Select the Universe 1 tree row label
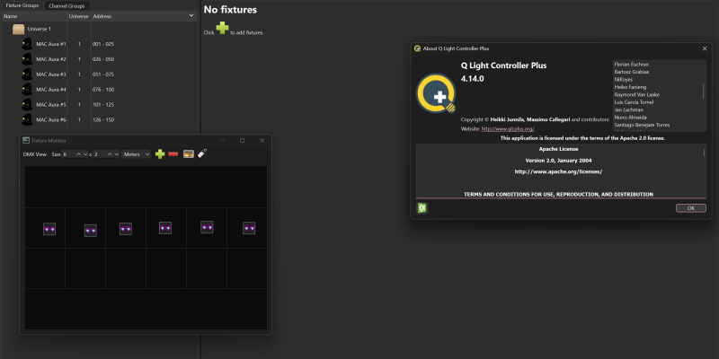Screen dimensions: 719x359 pos(39,29)
